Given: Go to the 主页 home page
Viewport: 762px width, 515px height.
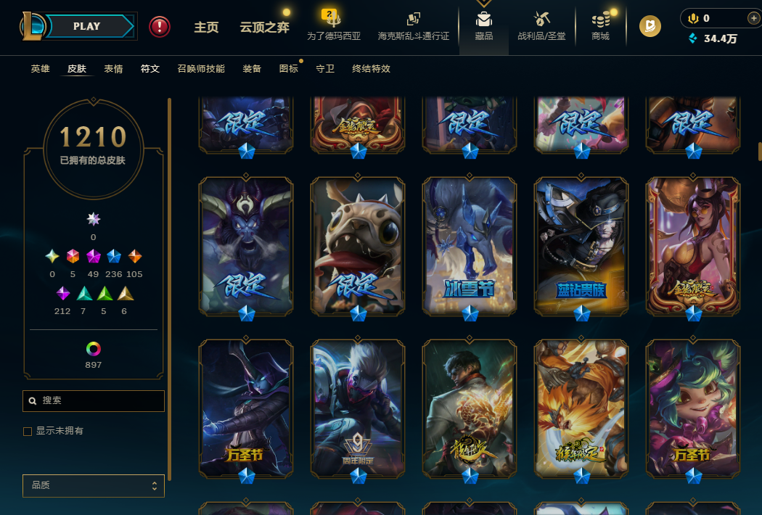Looking at the screenshot, I should click(x=207, y=28).
